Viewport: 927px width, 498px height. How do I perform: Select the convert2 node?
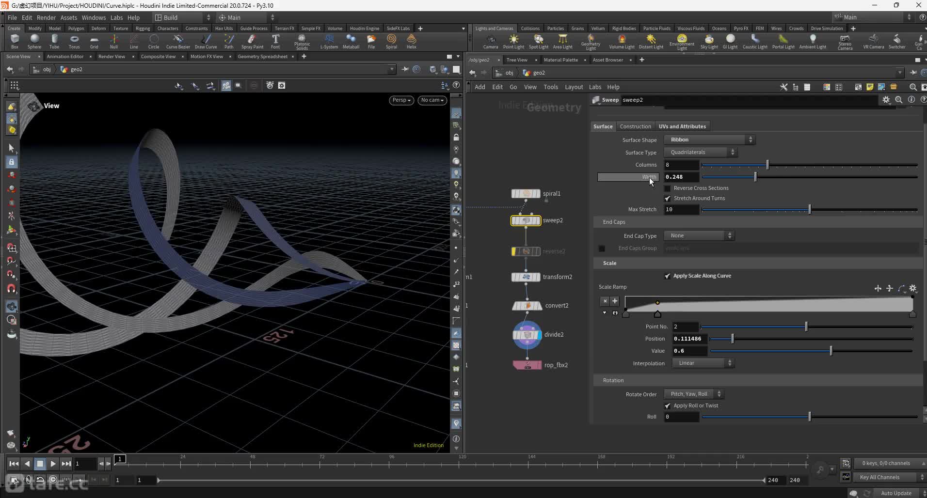527,306
